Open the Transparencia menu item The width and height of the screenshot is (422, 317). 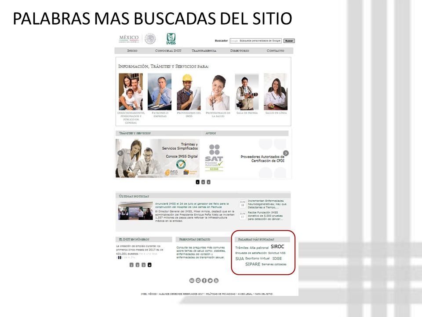tap(204, 51)
